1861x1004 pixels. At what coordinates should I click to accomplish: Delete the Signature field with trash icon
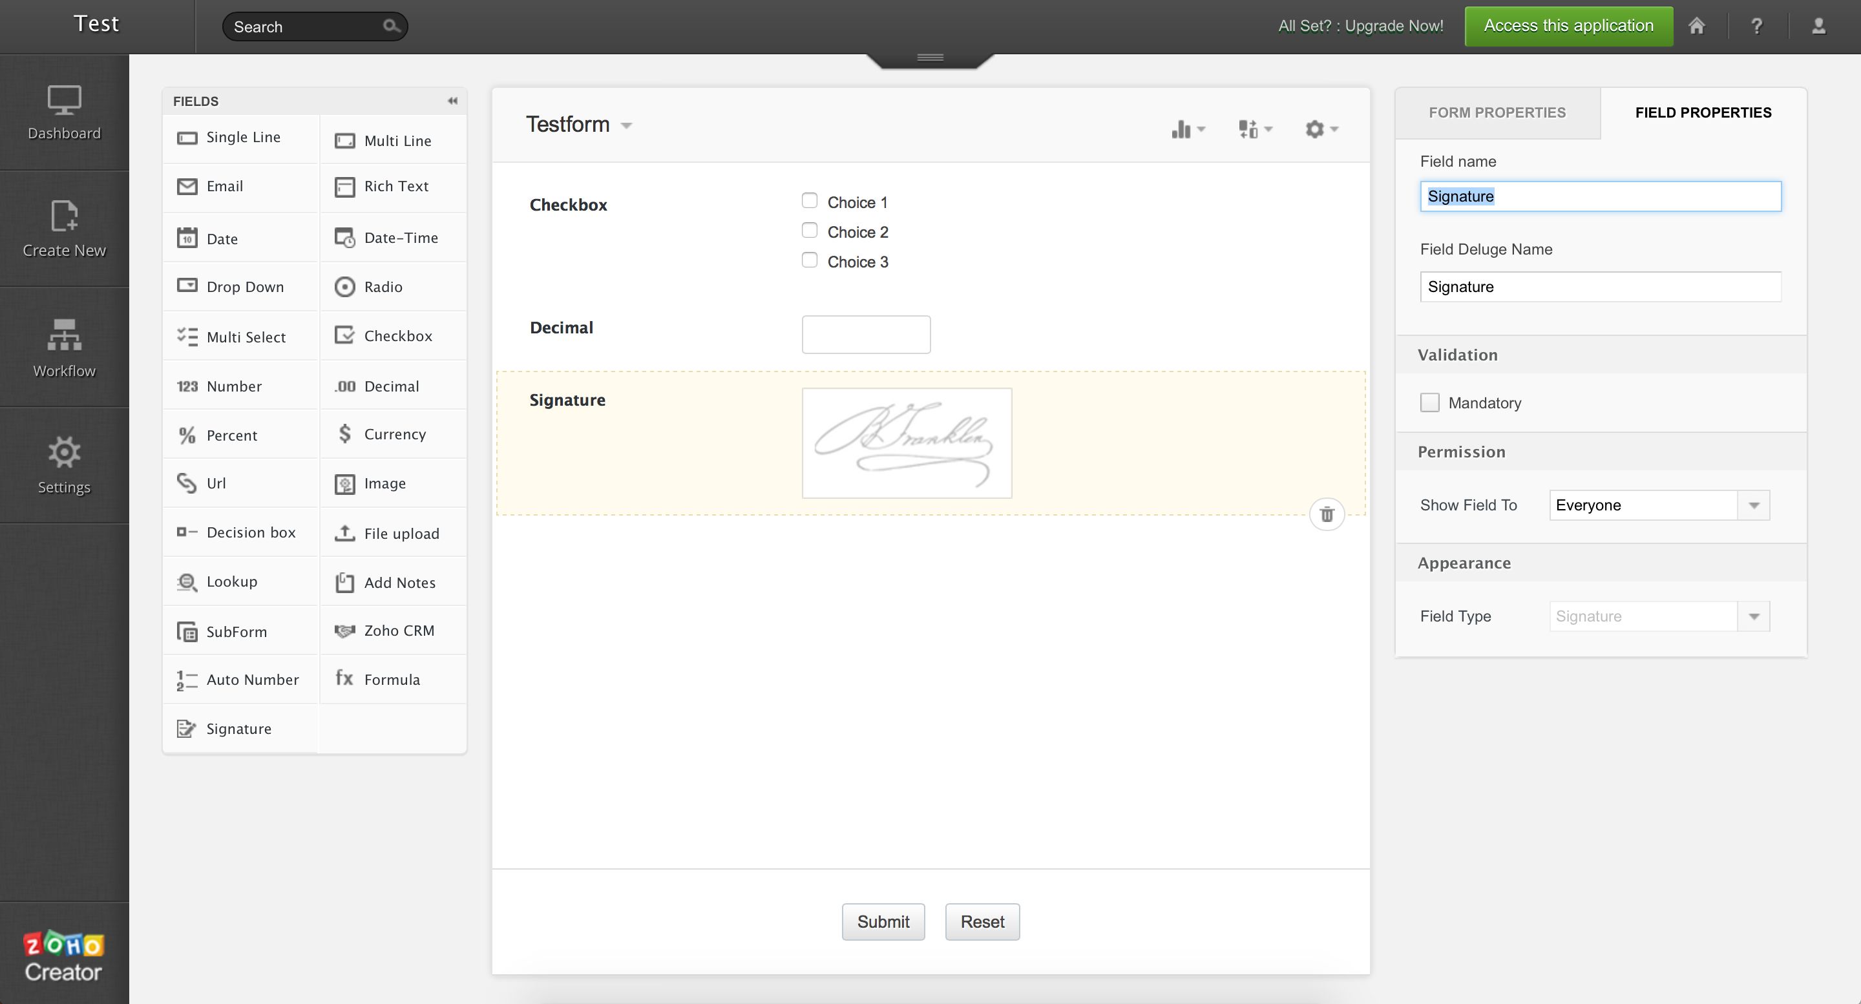(1327, 514)
